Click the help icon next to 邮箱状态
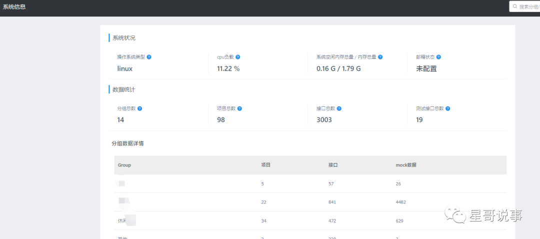 pyautogui.click(x=438, y=57)
